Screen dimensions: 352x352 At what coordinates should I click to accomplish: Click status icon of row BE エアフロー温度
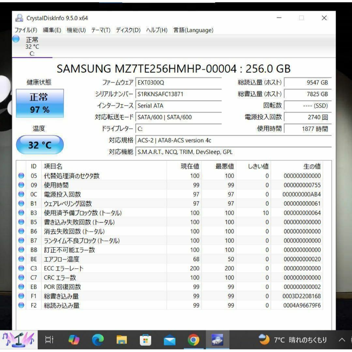coord(21,259)
